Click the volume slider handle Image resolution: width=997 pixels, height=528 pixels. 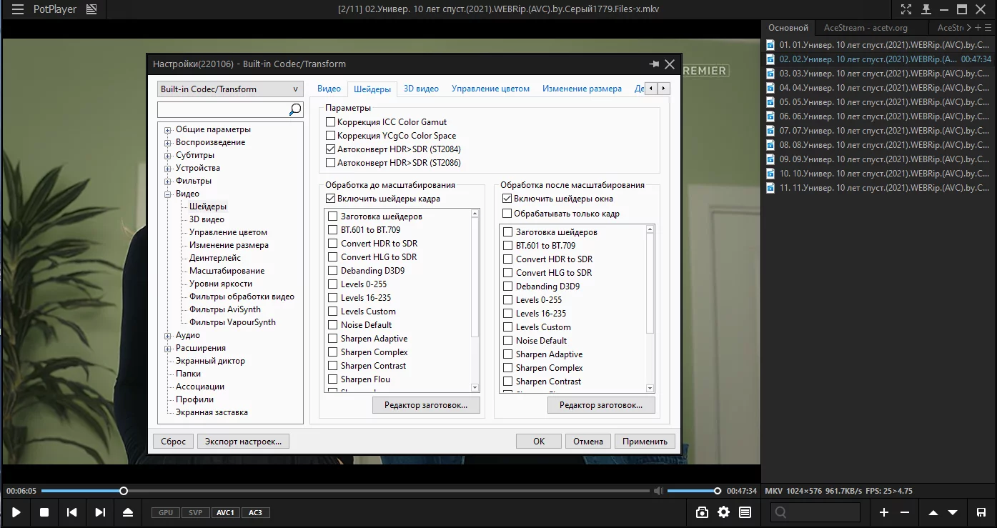coord(717,491)
